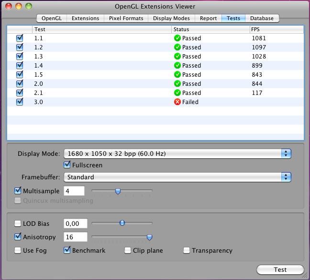
Task: Sort by the Test column header
Action: pyautogui.click(x=102, y=29)
